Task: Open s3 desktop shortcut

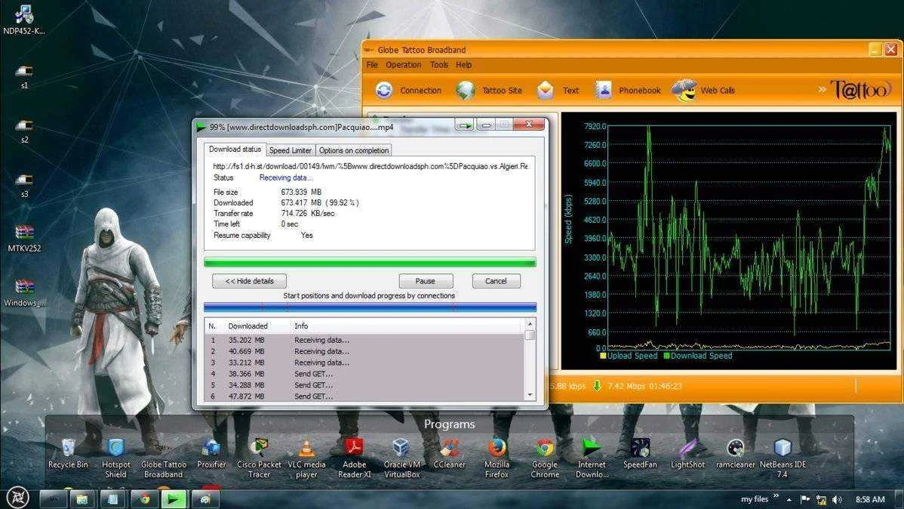Action: tap(23, 185)
